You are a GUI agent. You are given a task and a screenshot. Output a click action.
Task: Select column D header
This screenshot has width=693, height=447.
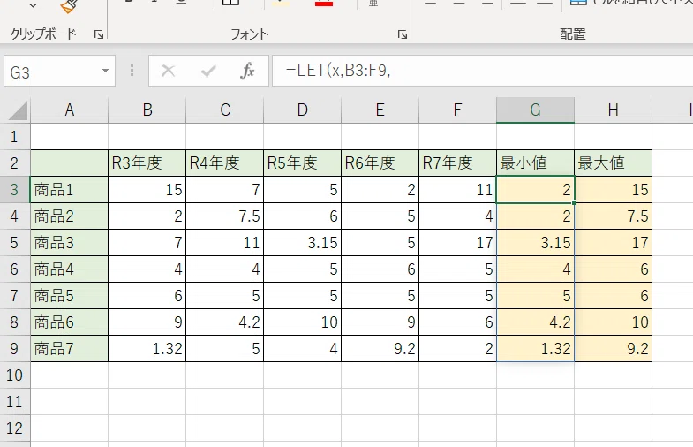tap(303, 110)
